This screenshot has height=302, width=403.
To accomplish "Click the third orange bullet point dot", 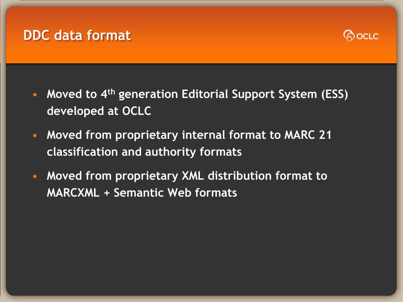I will pyautogui.click(x=35, y=176).
